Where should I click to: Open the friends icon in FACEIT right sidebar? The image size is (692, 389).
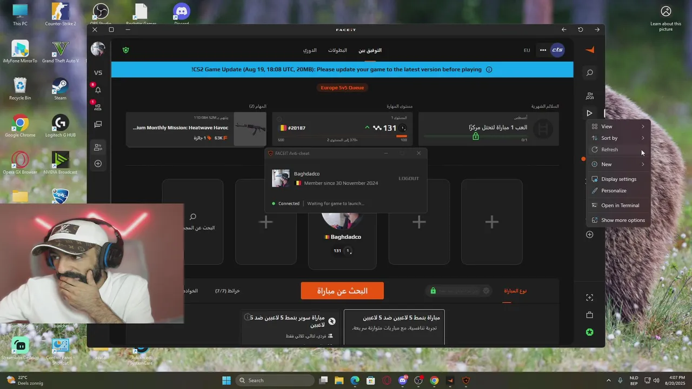[590, 96]
